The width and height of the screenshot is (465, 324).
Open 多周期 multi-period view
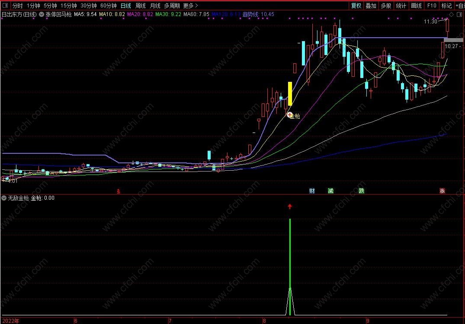(172, 6)
